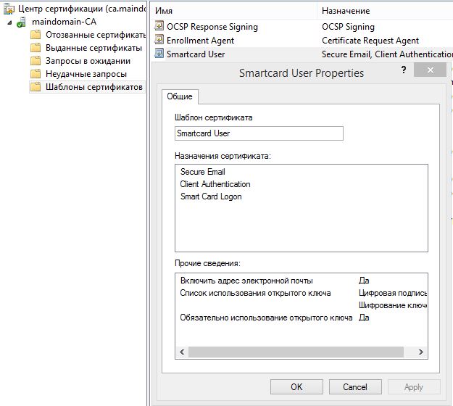Sort the list by Имя column header

click(232, 10)
